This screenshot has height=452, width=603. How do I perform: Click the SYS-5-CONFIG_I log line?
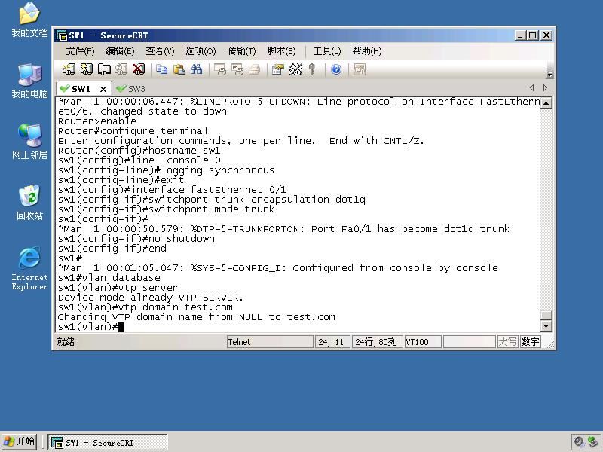click(x=277, y=268)
